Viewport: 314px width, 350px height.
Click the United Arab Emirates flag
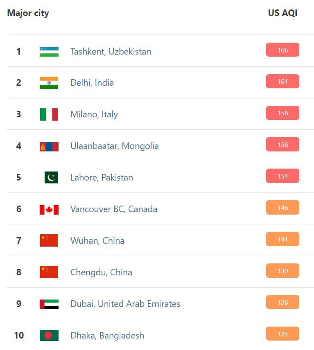pos(49,304)
